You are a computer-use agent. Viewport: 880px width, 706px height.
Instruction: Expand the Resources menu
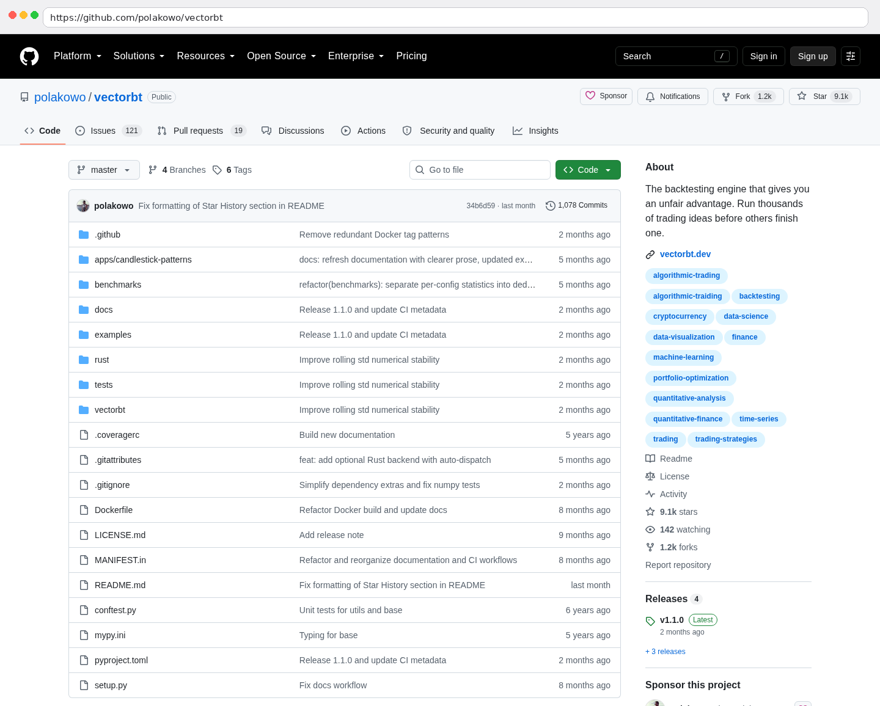point(205,56)
